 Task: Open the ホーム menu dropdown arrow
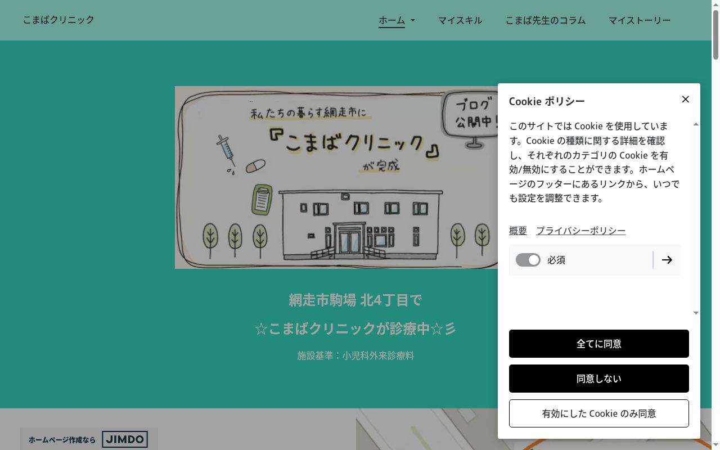413,20
